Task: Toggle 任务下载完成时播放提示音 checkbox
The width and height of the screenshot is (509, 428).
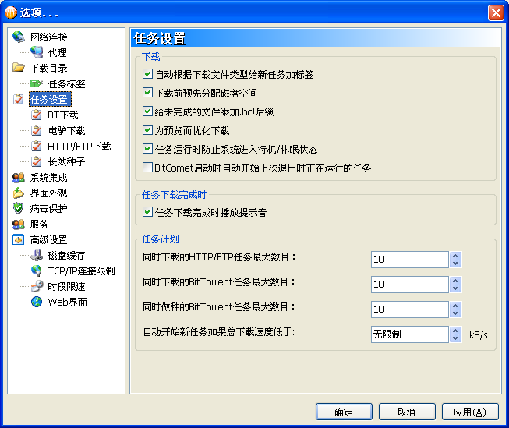Action: (x=147, y=212)
